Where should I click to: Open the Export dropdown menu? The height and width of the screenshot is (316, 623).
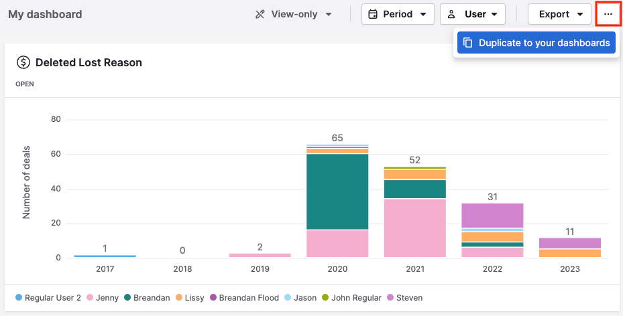pos(559,14)
